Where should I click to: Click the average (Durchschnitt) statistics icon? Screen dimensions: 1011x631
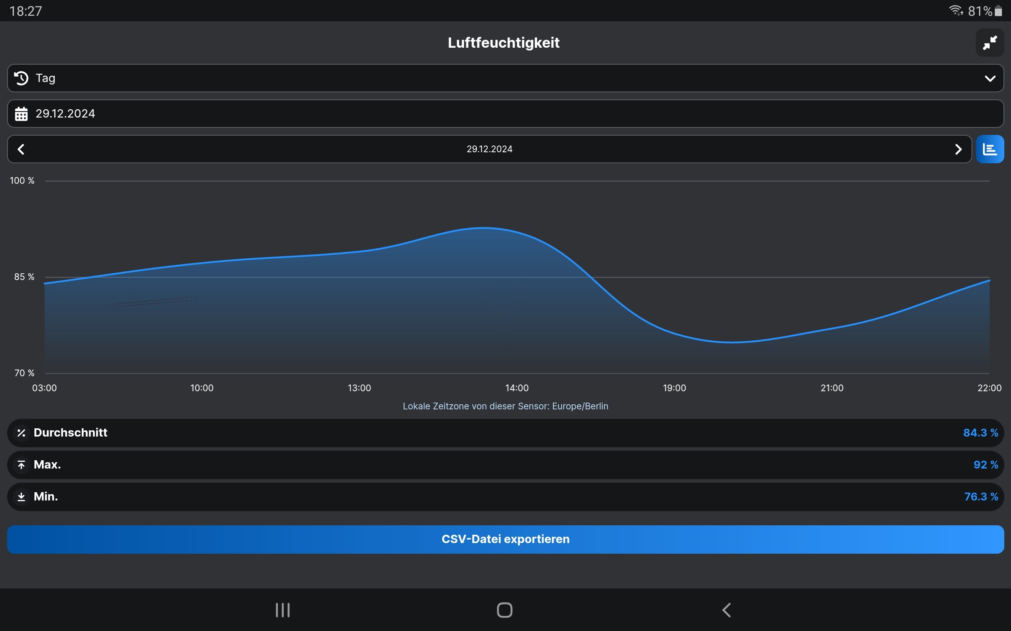pyautogui.click(x=21, y=433)
